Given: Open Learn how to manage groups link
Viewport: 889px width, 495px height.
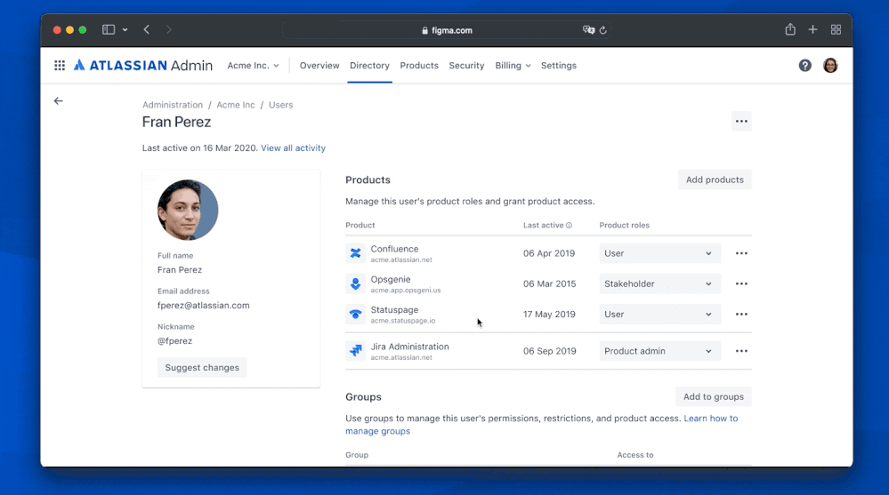Looking at the screenshot, I should pyautogui.click(x=710, y=419).
